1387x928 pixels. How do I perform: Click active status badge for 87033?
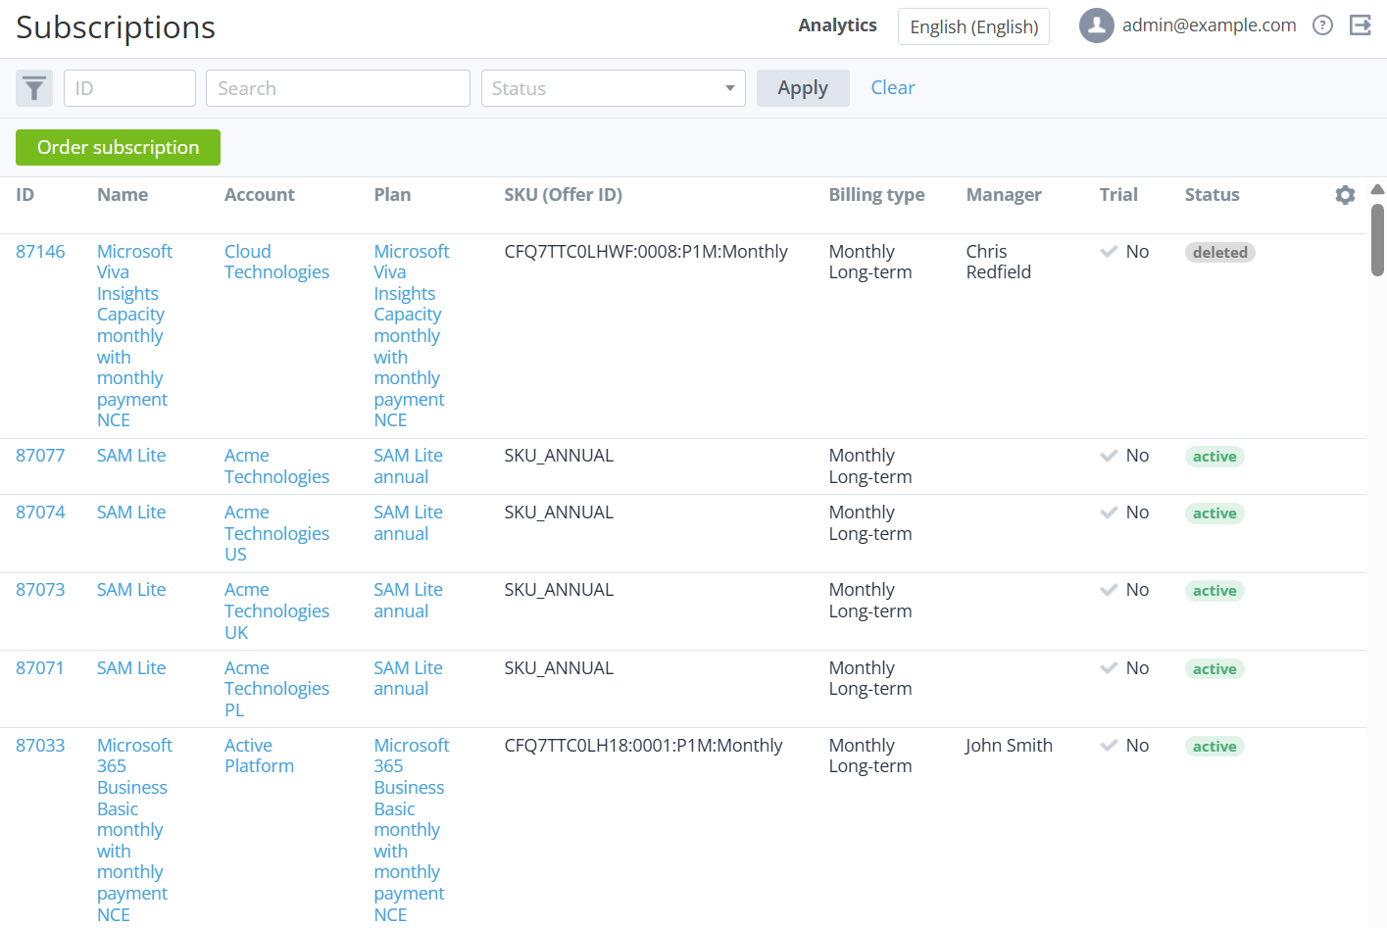1214,747
